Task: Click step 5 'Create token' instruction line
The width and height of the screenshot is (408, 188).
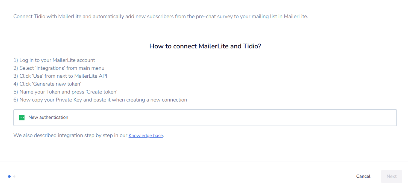Action: [x=65, y=92]
